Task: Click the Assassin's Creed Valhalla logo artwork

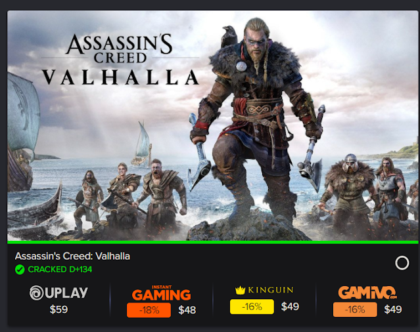Action: pyautogui.click(x=120, y=59)
